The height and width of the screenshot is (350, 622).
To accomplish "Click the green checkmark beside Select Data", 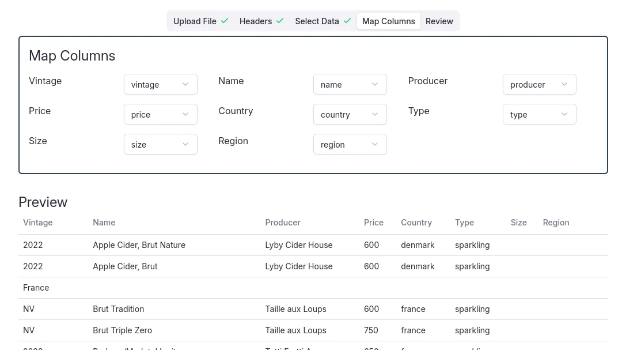I will 347,21.
